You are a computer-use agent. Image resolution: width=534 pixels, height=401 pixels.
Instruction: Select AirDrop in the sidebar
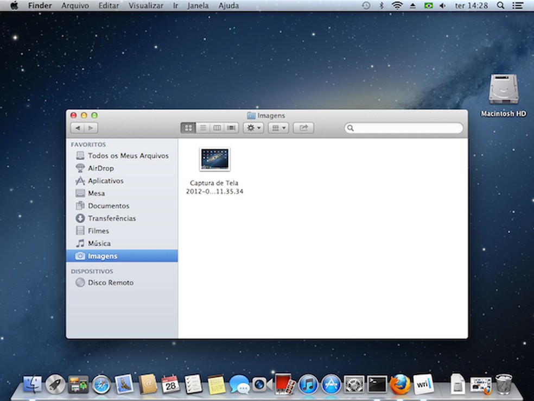(x=100, y=168)
